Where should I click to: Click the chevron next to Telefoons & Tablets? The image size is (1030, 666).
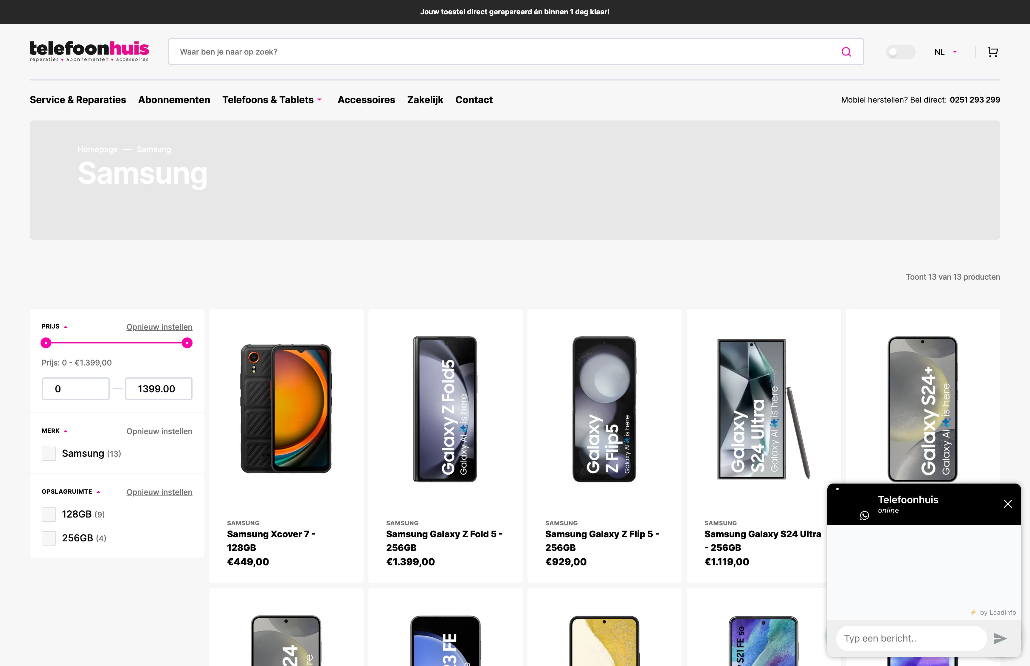pyautogui.click(x=320, y=100)
